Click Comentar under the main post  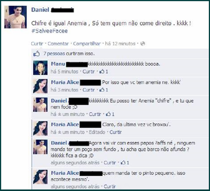pos(58,44)
